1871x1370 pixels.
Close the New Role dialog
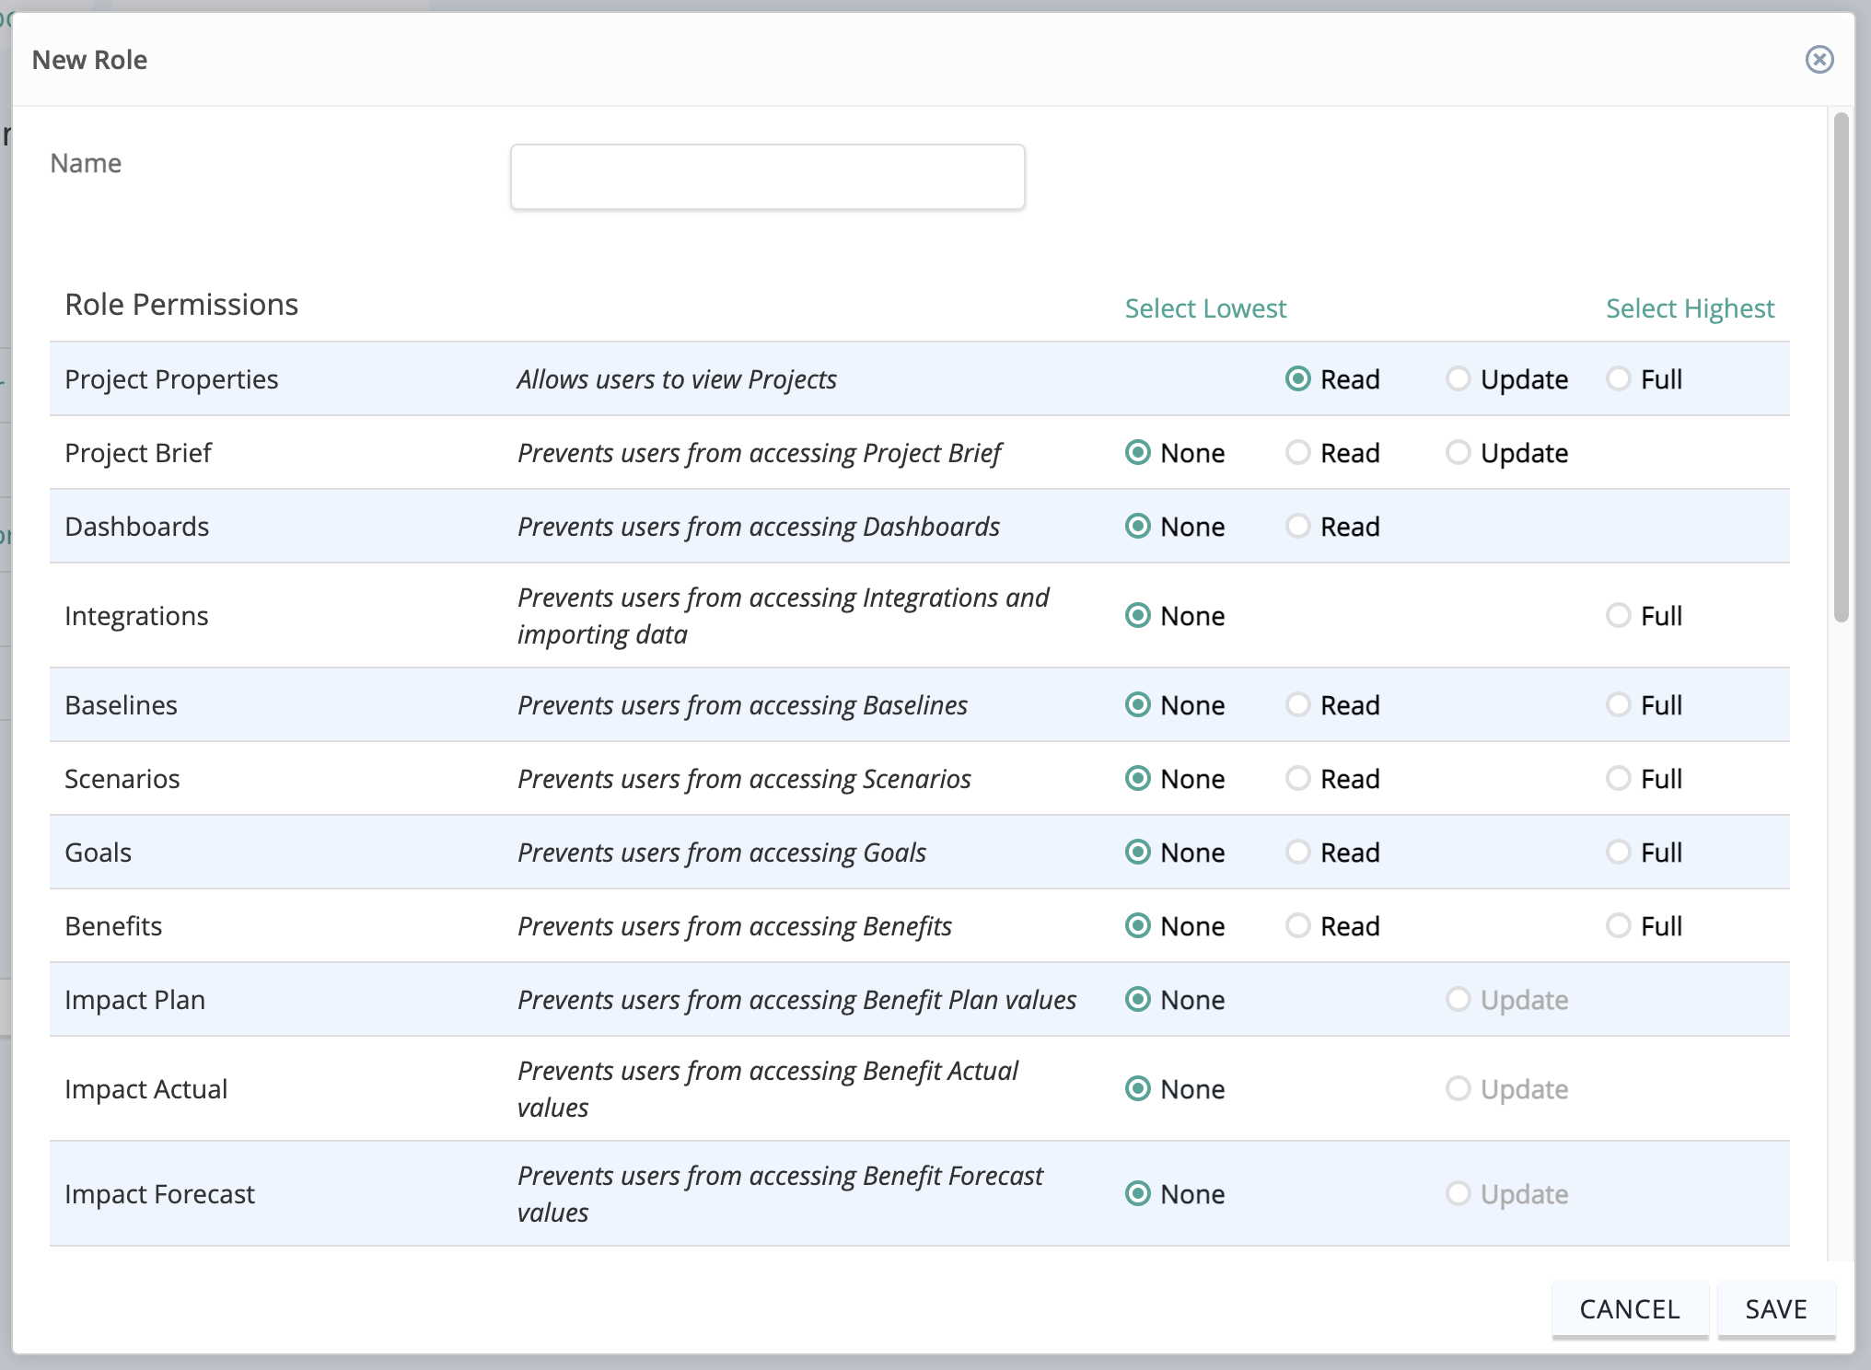[1819, 60]
